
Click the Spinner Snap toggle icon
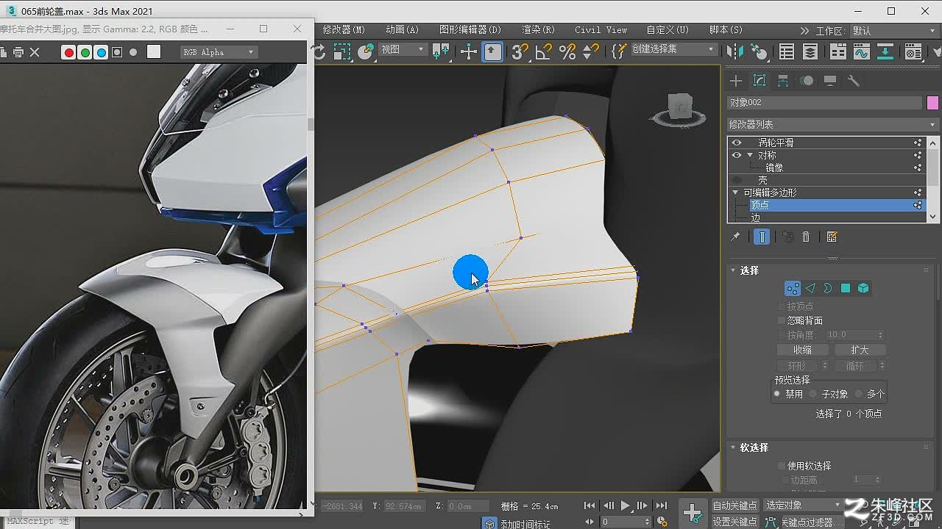click(591, 51)
